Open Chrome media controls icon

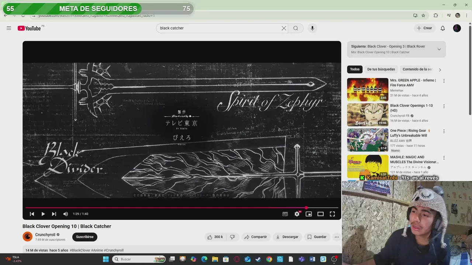(x=449, y=15)
